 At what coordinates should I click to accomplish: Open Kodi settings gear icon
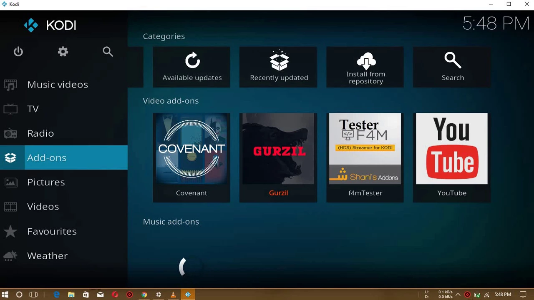[63, 52]
